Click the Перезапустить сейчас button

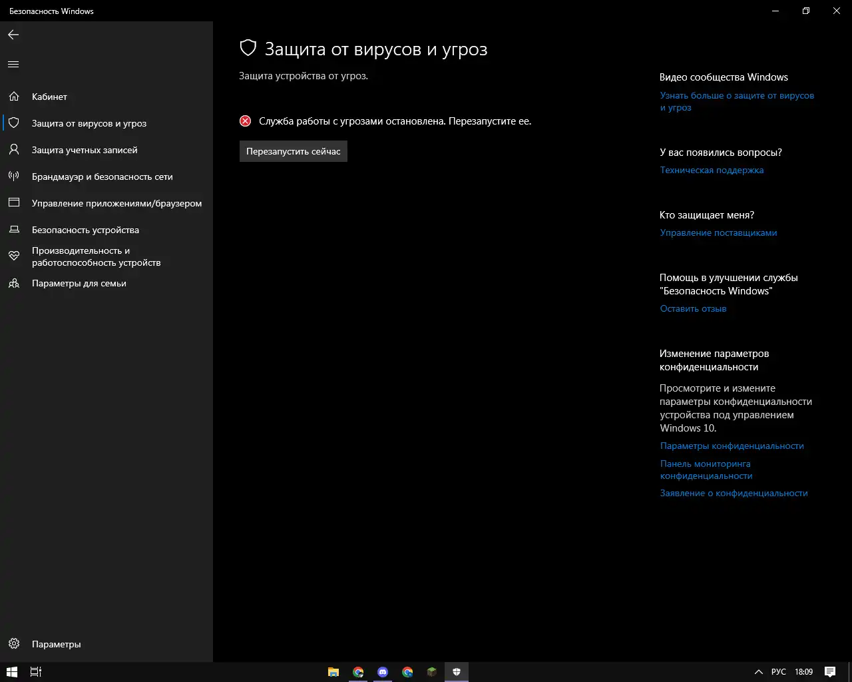(x=294, y=151)
